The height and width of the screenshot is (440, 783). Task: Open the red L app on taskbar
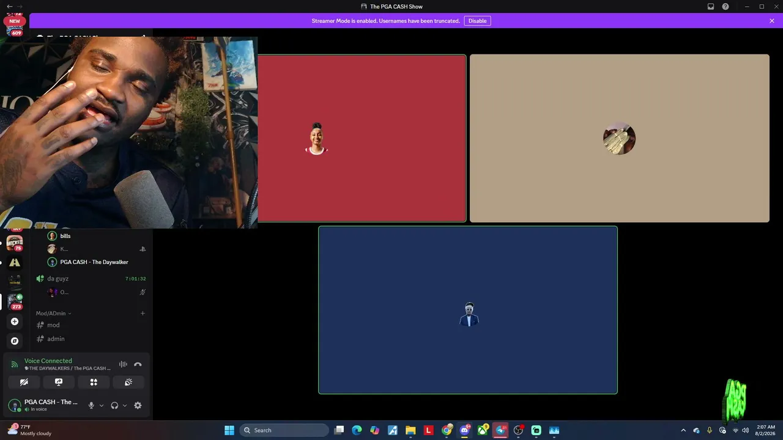[x=428, y=430]
